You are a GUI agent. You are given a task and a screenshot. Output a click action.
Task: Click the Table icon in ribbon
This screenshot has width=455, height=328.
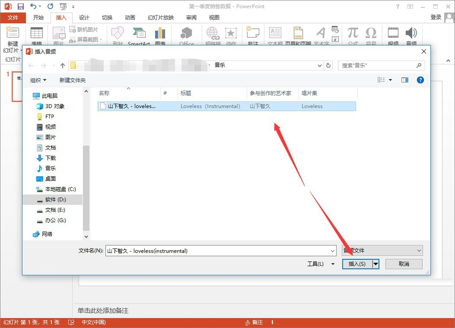[36, 33]
